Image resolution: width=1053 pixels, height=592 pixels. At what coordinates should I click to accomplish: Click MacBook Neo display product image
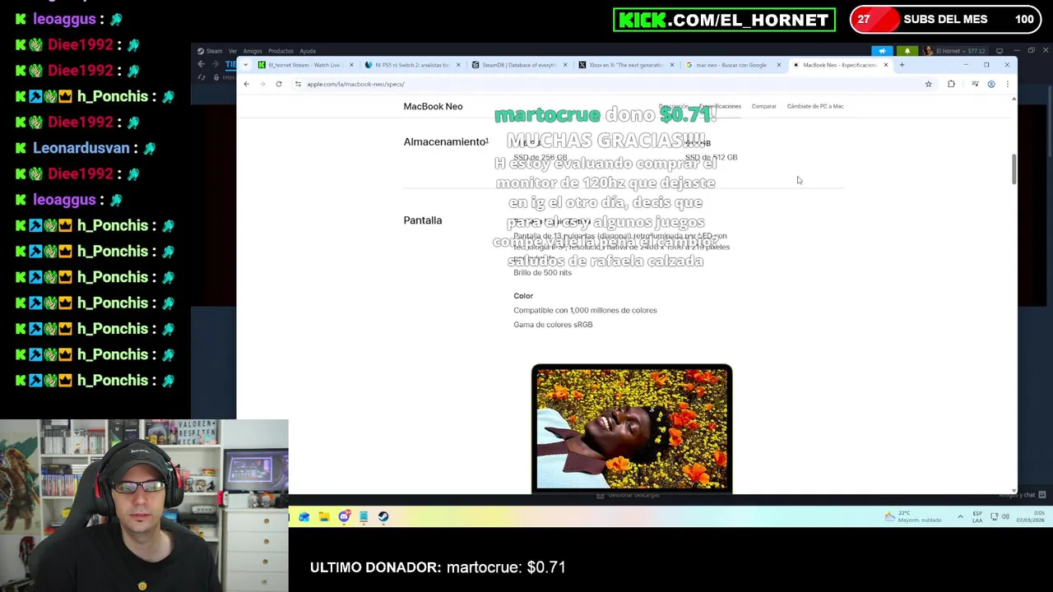click(632, 428)
